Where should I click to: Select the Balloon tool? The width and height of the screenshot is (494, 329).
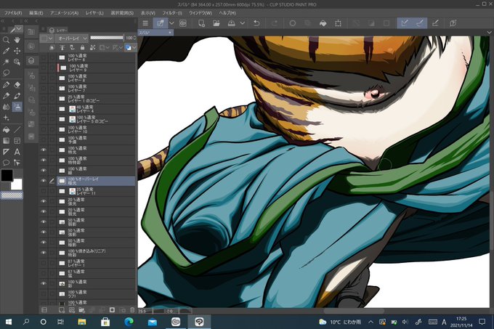(x=6, y=163)
